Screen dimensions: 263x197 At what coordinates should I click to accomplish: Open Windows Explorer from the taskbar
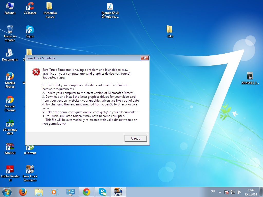[x=39, y=192]
